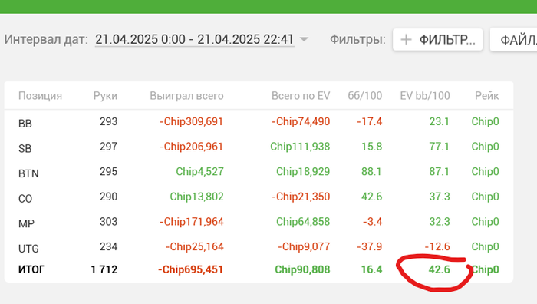Sort by the Позиция column header

click(40, 96)
